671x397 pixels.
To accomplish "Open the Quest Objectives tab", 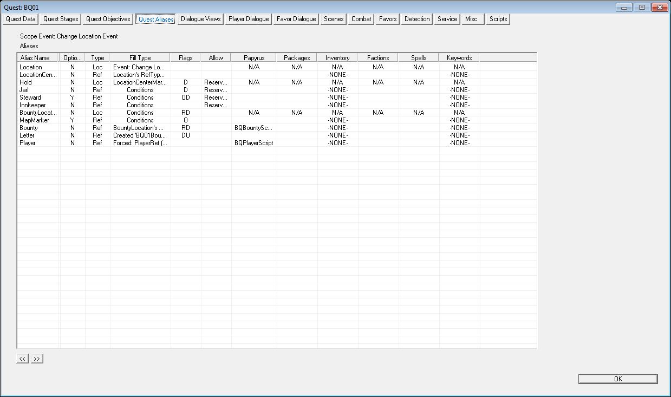I will pos(108,19).
